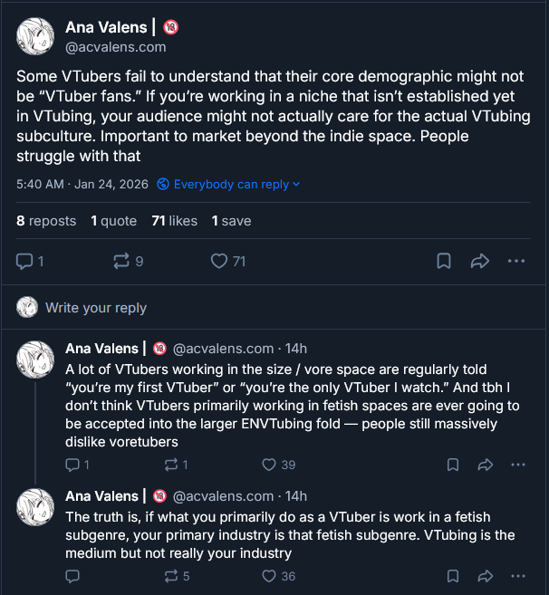Click the "Write your reply" field
Screen dimensions: 549x595
point(96,308)
